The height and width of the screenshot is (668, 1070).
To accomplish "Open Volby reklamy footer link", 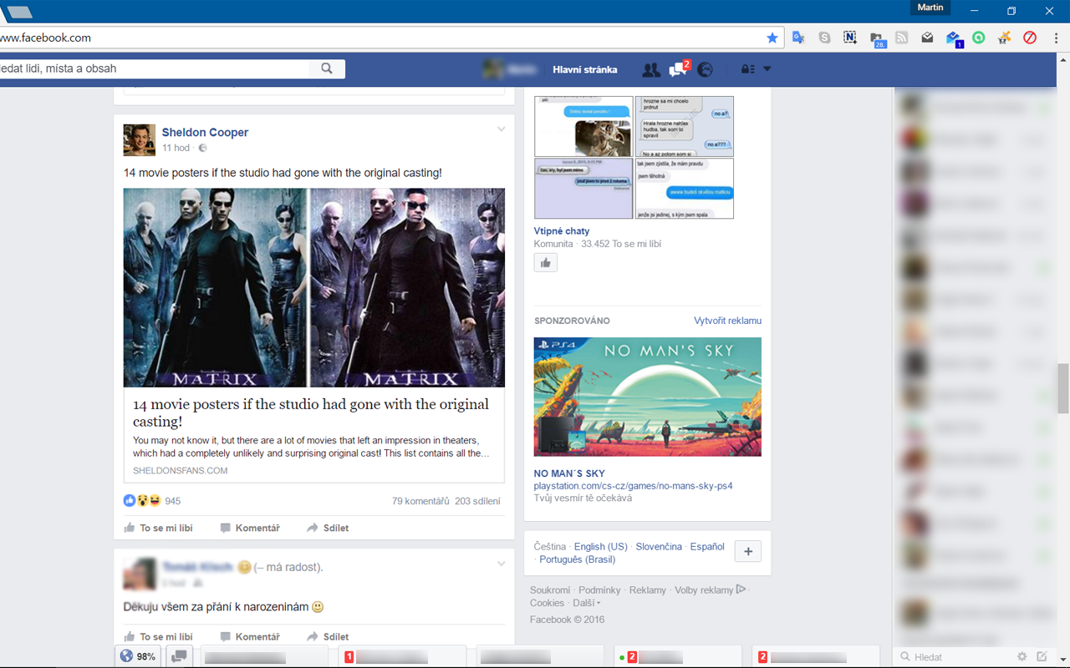I will (710, 590).
